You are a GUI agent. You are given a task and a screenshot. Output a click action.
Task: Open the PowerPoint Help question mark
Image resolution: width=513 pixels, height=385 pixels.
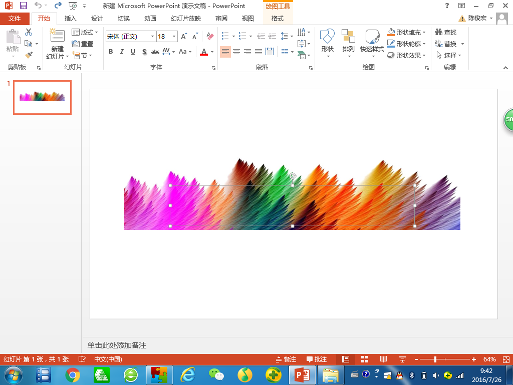(447, 6)
